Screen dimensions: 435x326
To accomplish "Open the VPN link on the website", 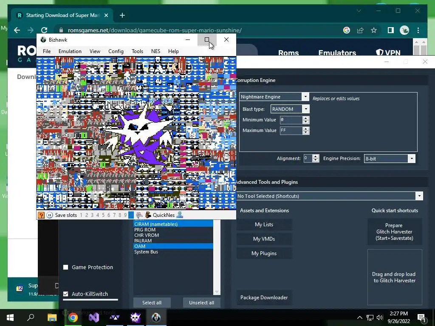I will tap(388, 52).
